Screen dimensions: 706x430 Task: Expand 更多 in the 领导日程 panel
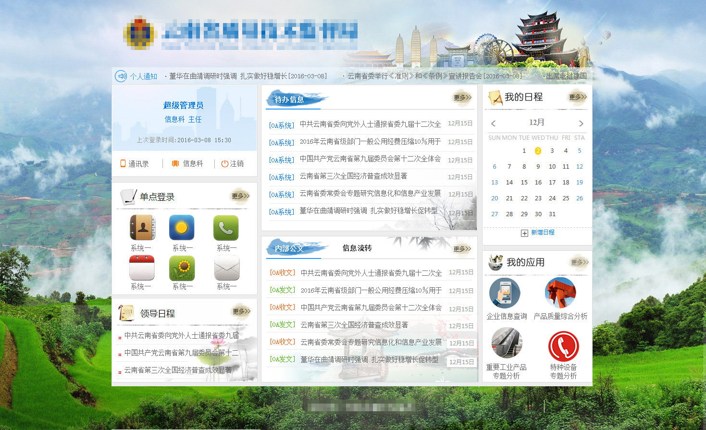(x=241, y=311)
